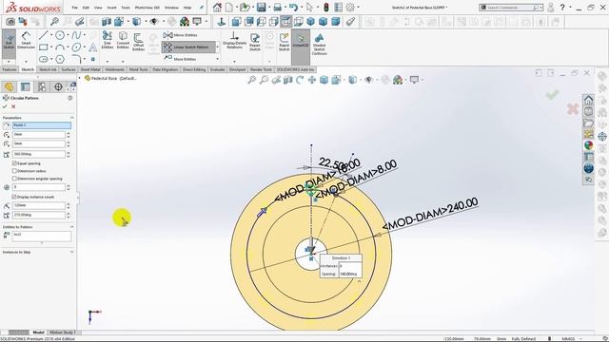The image size is (609, 342).
Task: Open the PropertyManager tab icon
Action: click(26, 86)
